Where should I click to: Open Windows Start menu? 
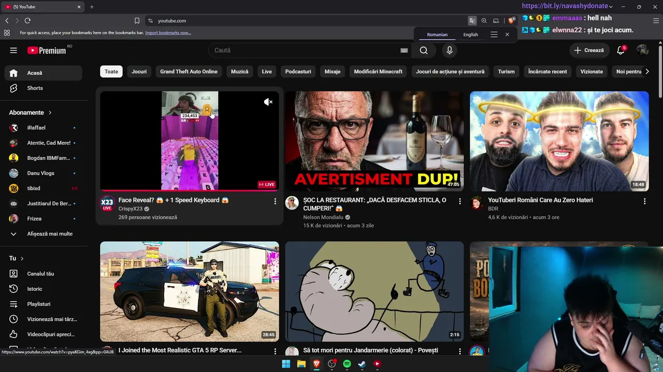tap(286, 364)
